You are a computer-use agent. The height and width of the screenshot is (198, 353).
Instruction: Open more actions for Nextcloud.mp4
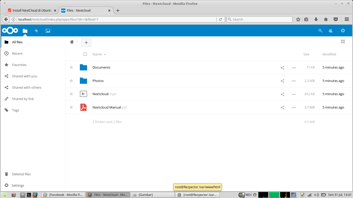pos(294,94)
